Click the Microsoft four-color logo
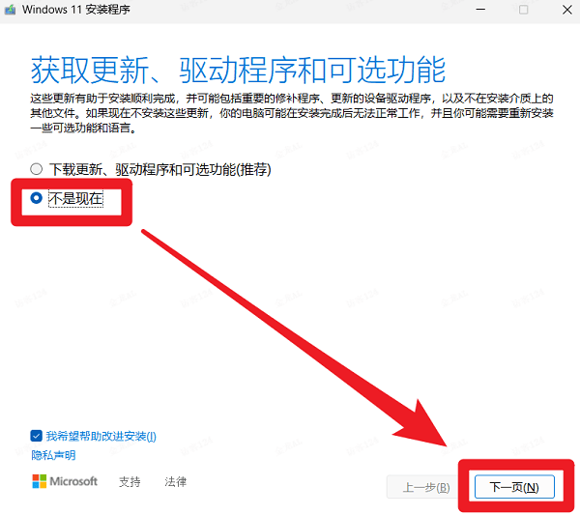This screenshot has width=580, height=515. coord(39,481)
